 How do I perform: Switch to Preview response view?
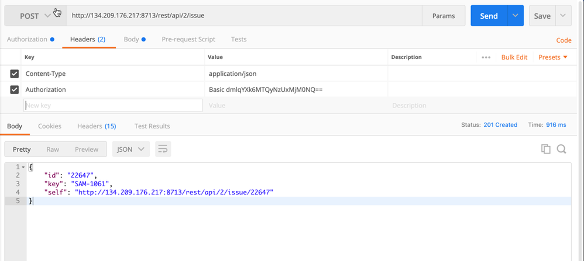87,149
